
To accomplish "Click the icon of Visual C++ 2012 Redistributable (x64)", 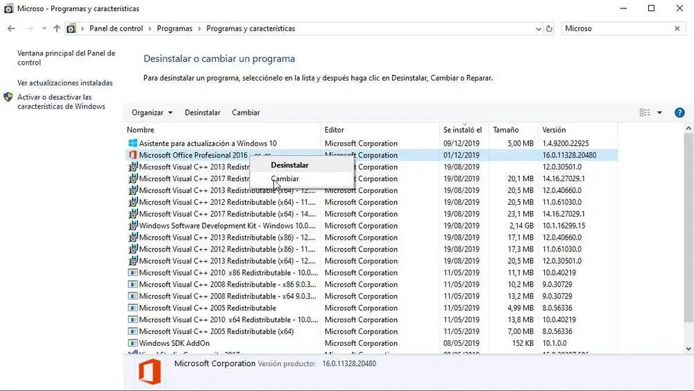I will coord(133,202).
